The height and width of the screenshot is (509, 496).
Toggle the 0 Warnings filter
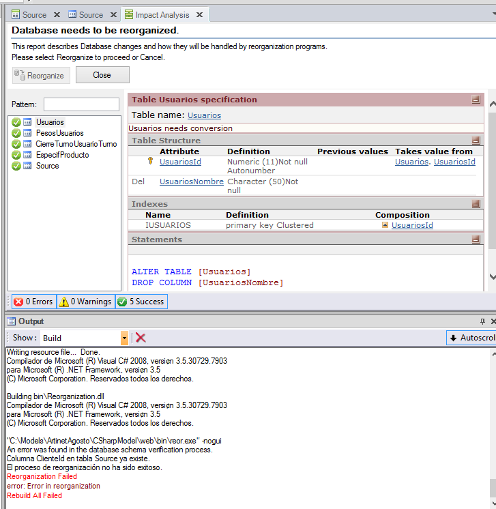[x=86, y=302]
